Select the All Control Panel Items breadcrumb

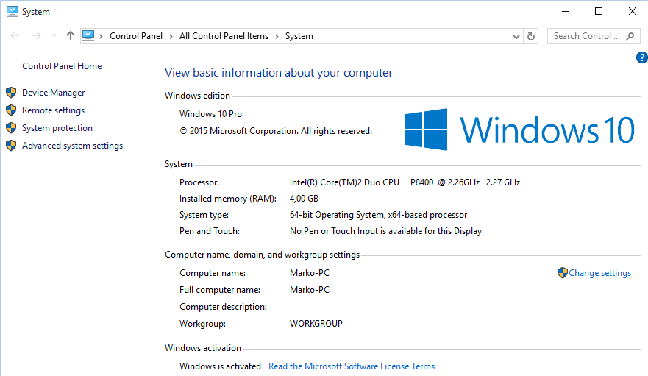point(224,36)
